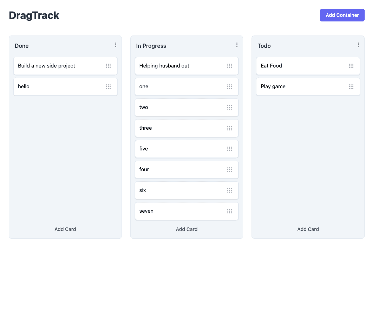Viewport: 372px width, 328px height.
Task: Click the Done column heading
Action: 21,46
